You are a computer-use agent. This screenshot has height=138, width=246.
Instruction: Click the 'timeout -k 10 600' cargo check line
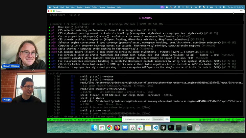(x=126, y=95)
